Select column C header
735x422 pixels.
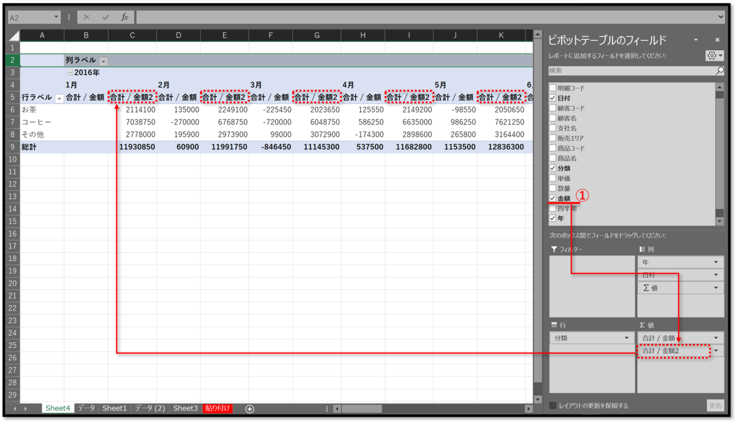pyautogui.click(x=132, y=35)
